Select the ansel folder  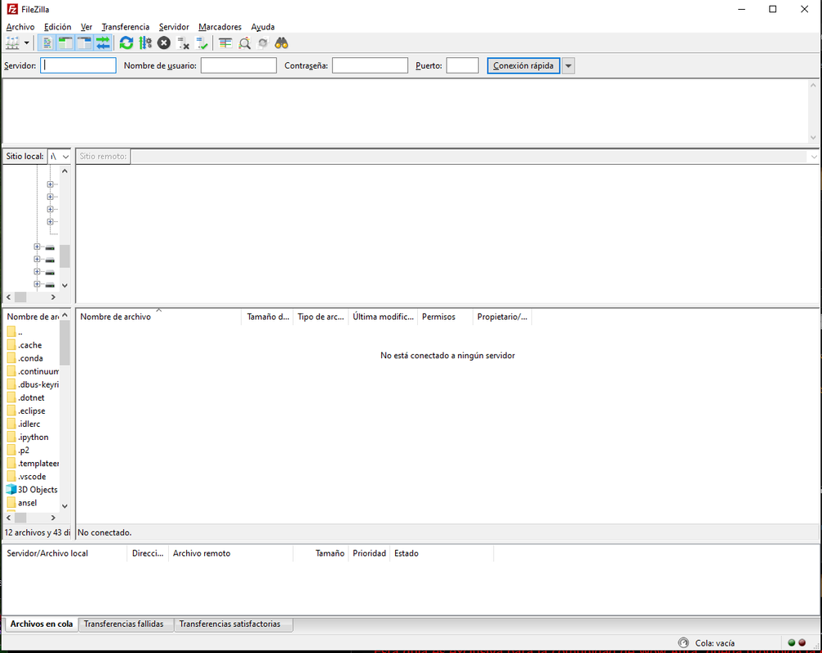(27, 503)
